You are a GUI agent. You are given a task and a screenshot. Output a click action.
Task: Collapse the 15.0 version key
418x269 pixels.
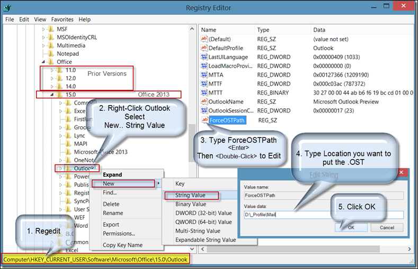(x=52, y=95)
